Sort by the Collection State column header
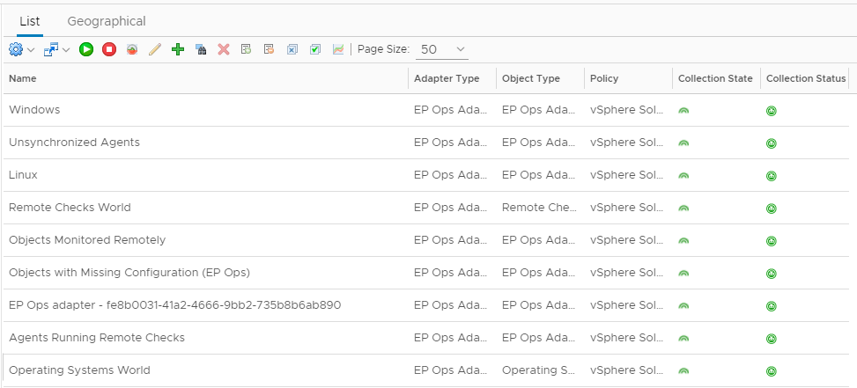Viewport: 857px width, 388px height. coord(715,78)
